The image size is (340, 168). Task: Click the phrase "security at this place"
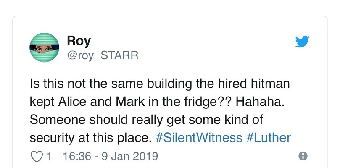point(90,138)
